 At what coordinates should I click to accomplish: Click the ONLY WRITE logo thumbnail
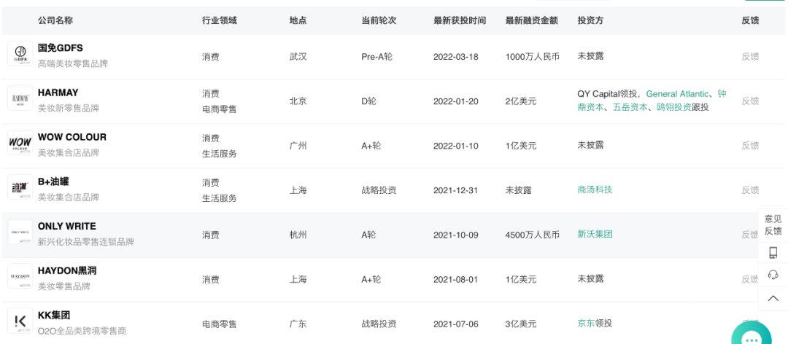[x=20, y=232]
